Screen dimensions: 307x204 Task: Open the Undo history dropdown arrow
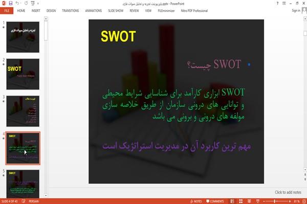tap(20, 4)
